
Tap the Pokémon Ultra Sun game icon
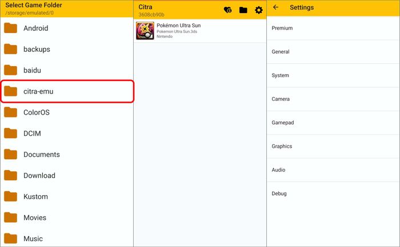(145, 31)
